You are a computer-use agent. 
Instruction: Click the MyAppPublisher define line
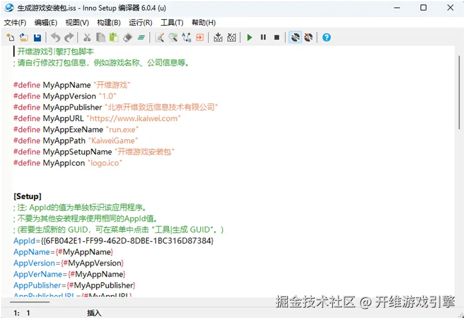(116, 107)
